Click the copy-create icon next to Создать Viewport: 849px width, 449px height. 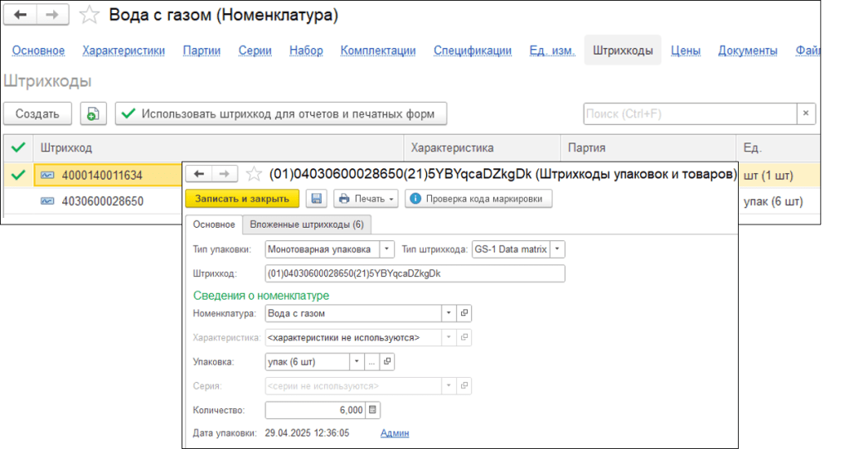pyautogui.click(x=93, y=114)
